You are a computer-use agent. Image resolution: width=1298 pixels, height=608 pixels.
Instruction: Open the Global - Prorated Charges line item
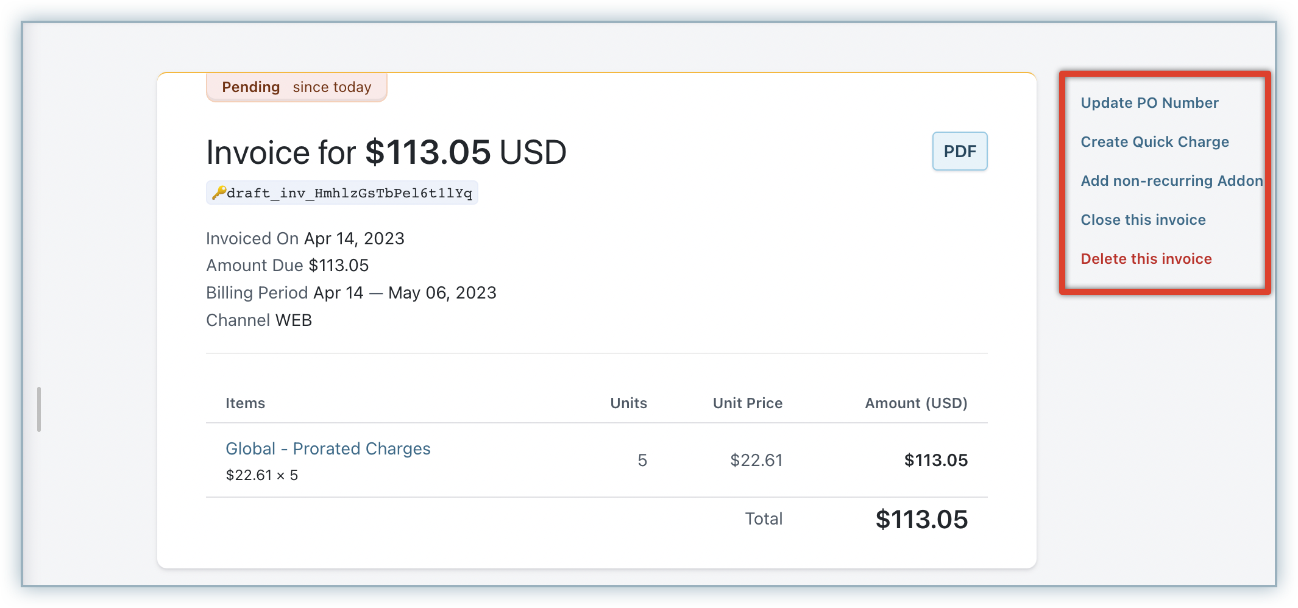tap(328, 449)
